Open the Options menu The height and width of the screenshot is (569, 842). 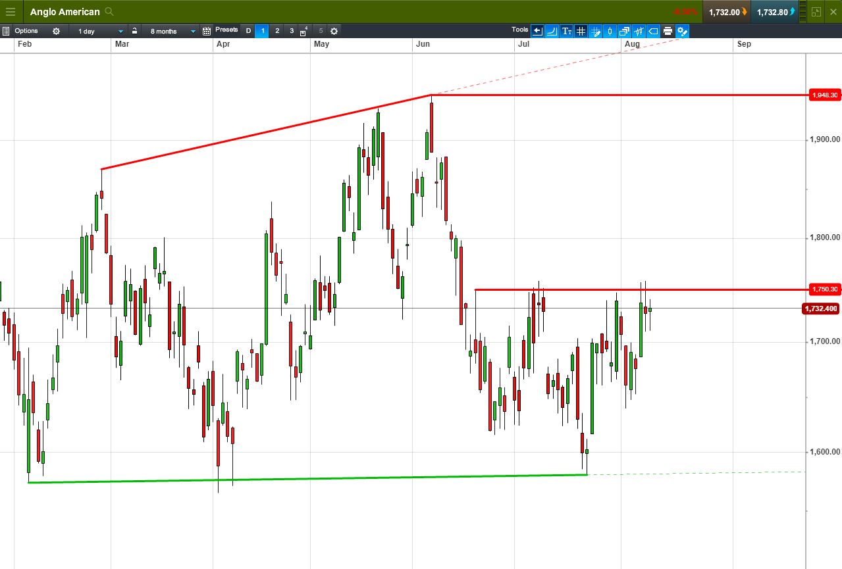click(26, 31)
